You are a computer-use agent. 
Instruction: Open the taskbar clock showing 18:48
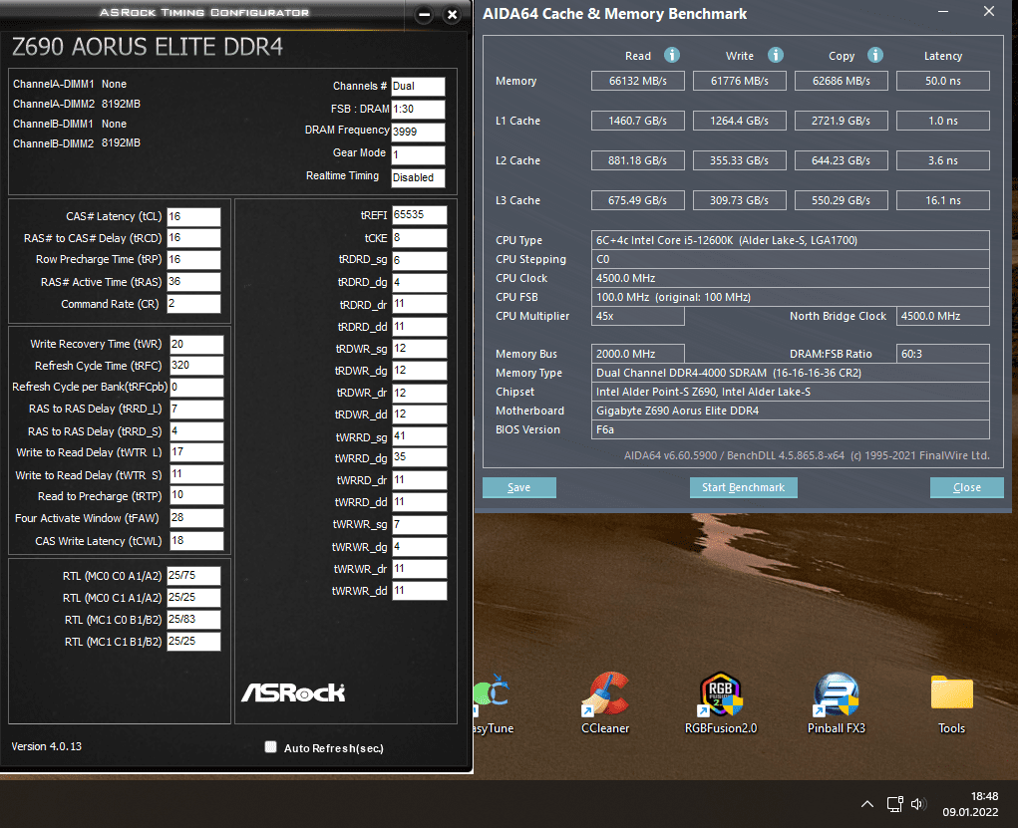click(970, 804)
